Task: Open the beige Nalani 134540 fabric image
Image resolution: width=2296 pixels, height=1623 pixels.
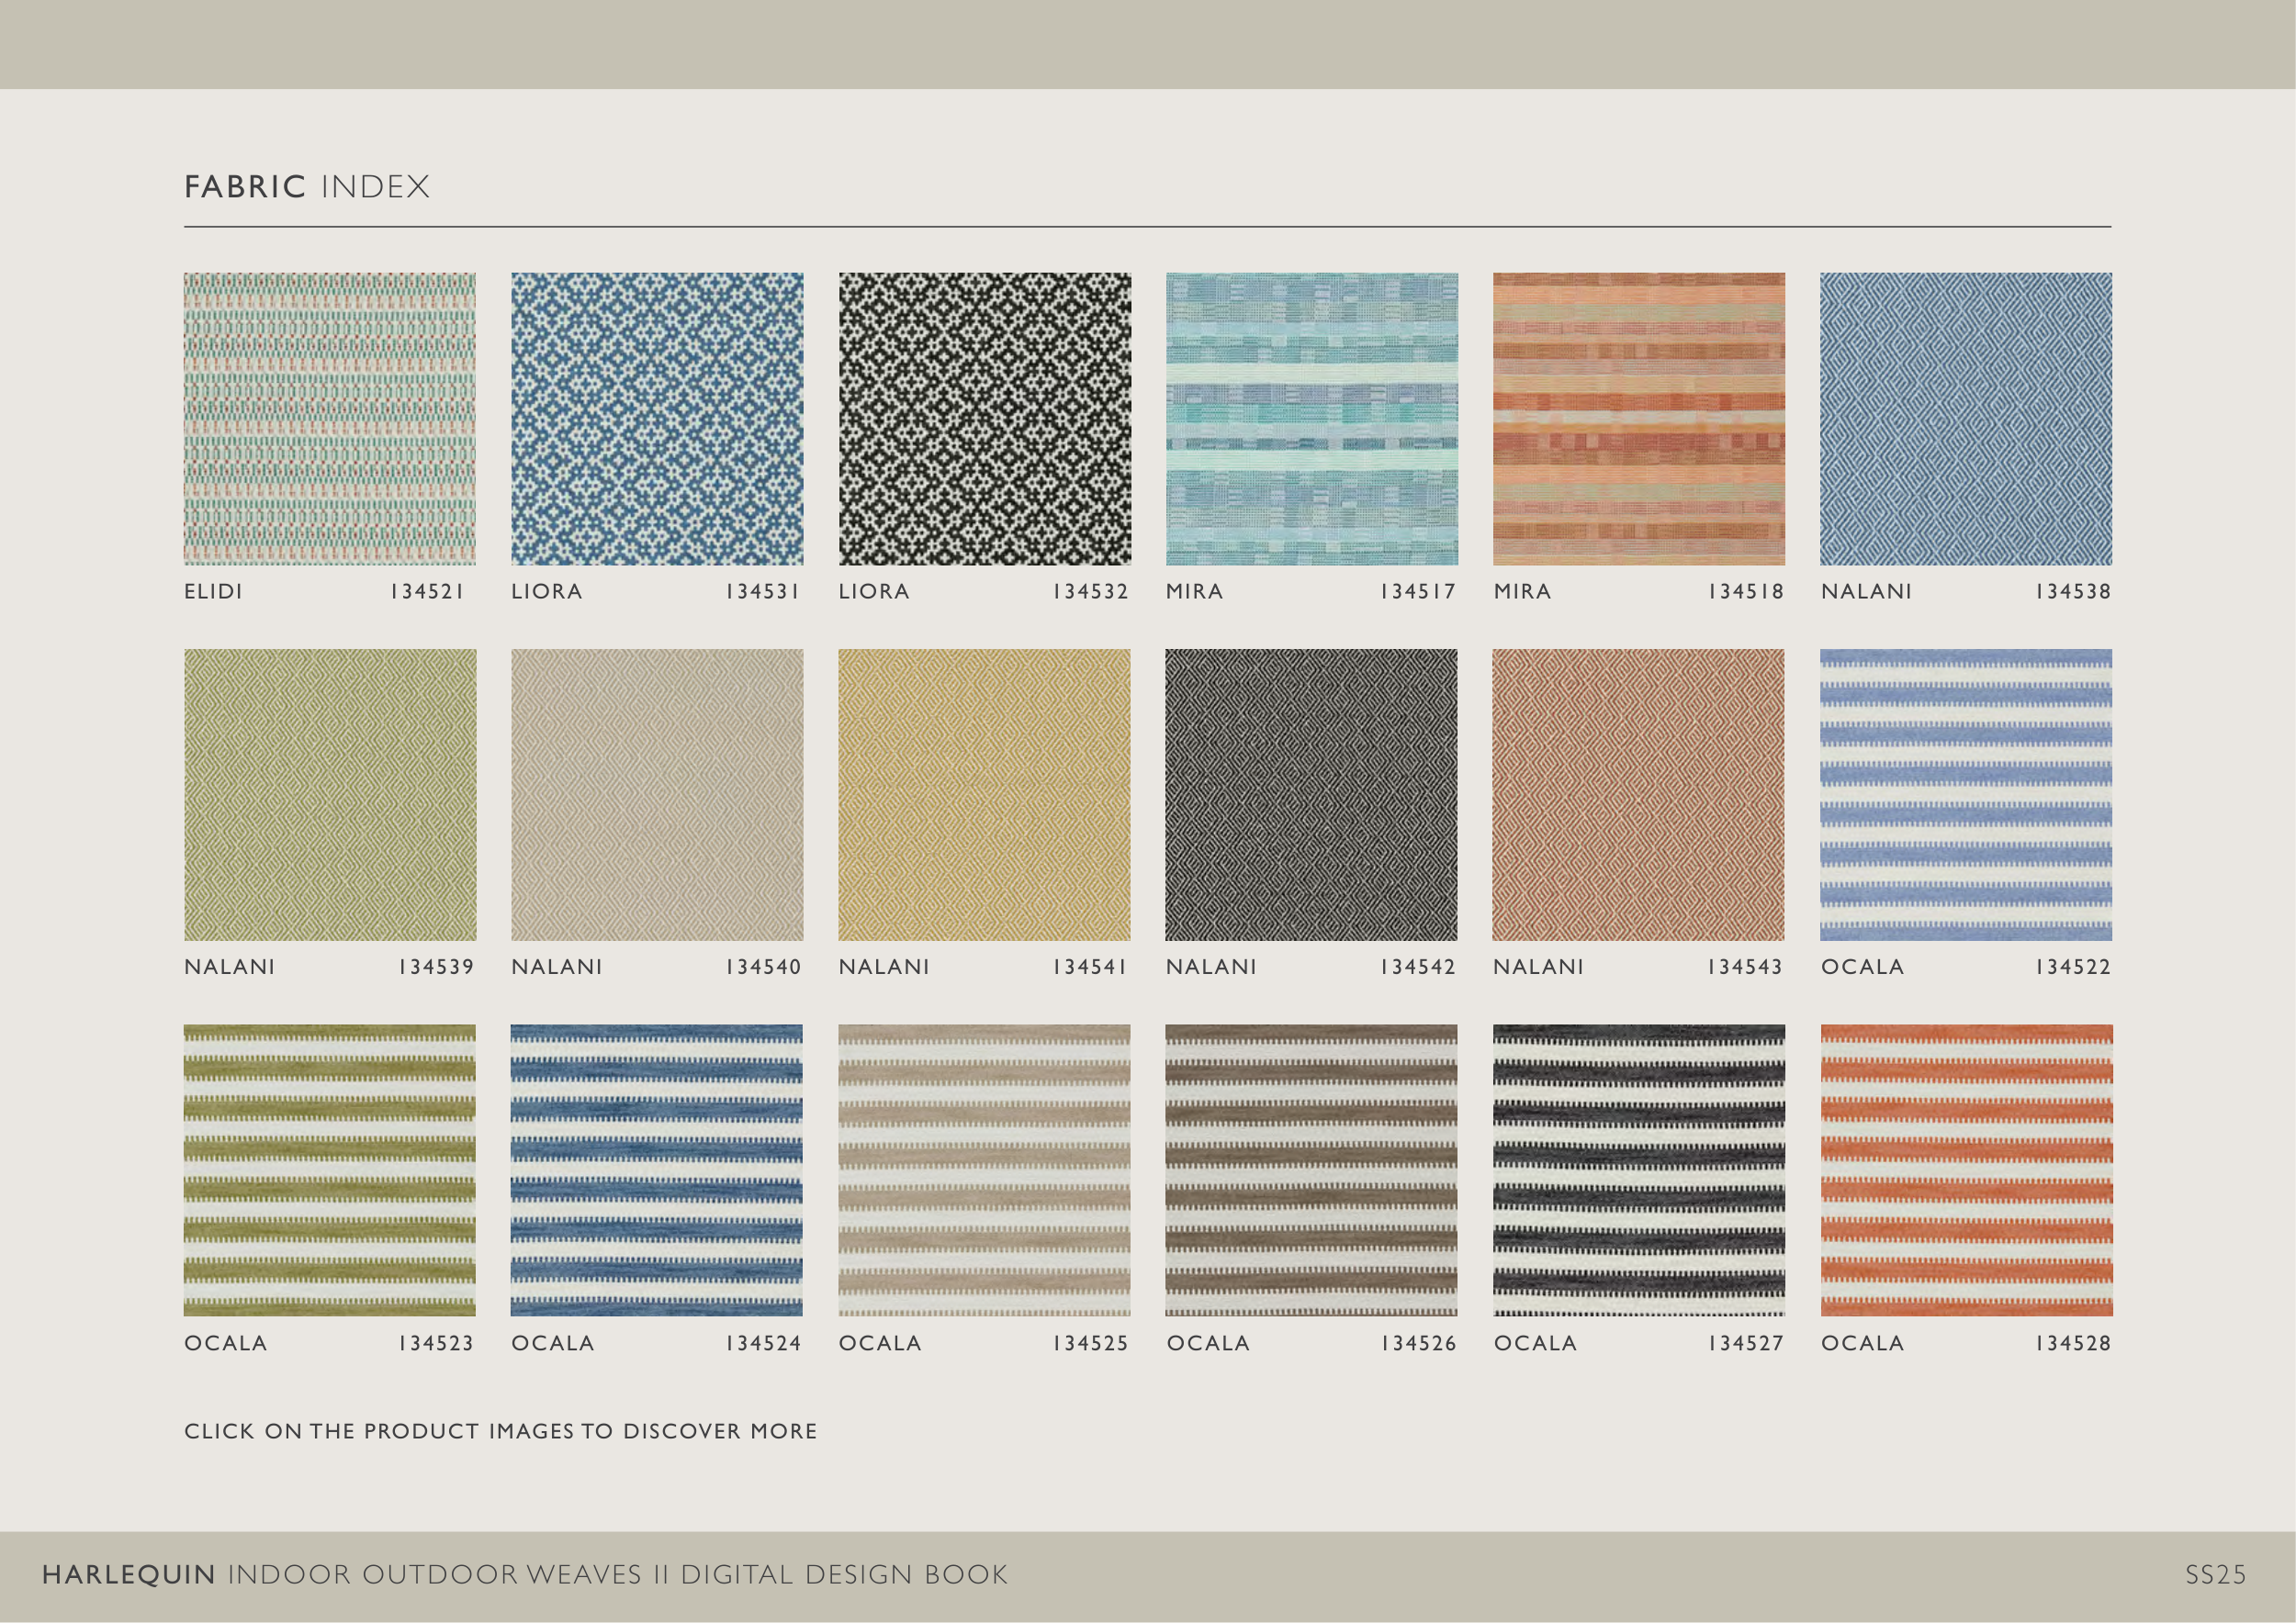Action: [x=657, y=794]
